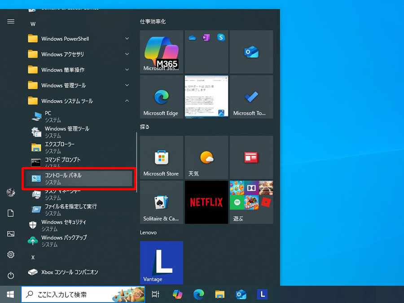
Task: Open Pictures from the Start sidebar
Action: pos(11,234)
